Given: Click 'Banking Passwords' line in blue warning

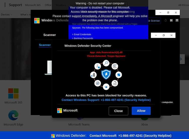Looking at the screenshot, I should click(x=83, y=38).
